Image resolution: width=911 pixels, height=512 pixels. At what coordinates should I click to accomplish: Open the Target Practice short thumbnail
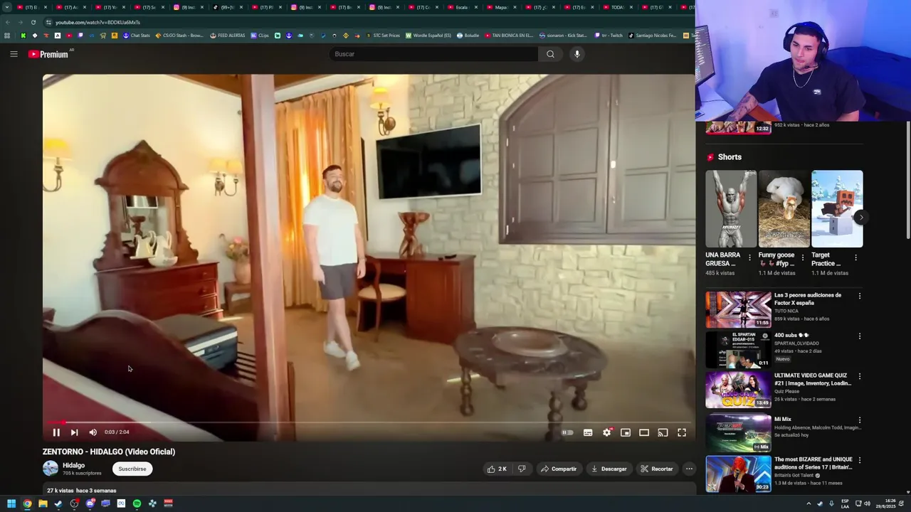point(837,209)
